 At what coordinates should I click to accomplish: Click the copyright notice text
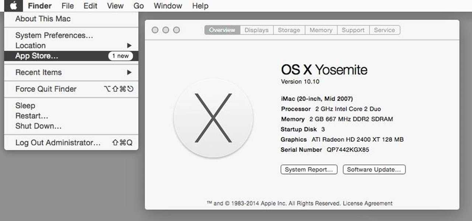coord(274,203)
